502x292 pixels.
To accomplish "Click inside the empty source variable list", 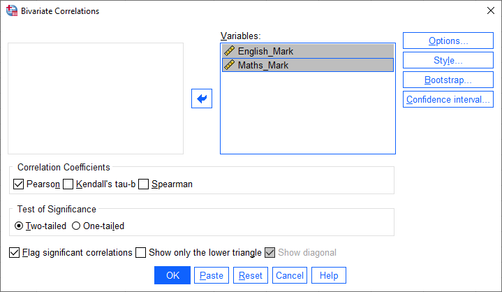I will [x=96, y=98].
